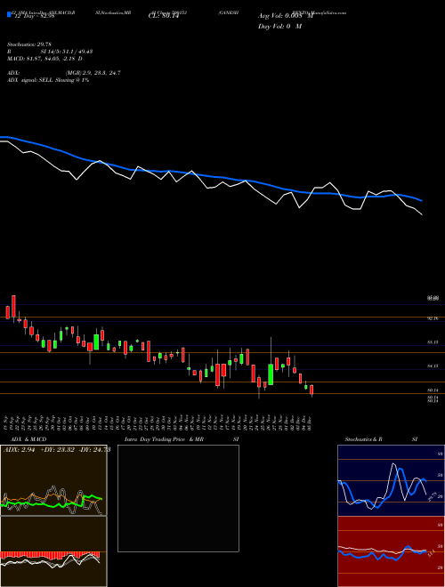
Task: Click the RSI '14/3: 51.1 / 49.48' line
Action: (x=50, y=52)
